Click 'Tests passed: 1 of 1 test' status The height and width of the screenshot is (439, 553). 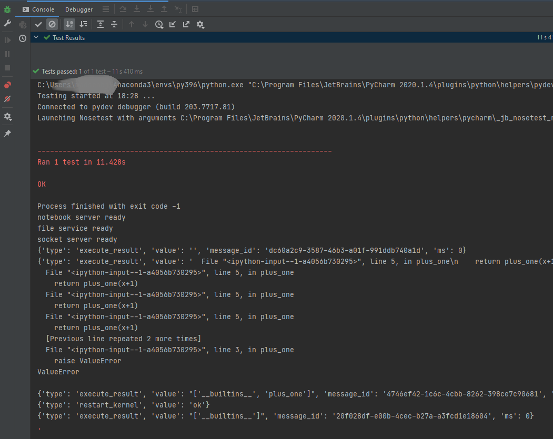pos(73,71)
